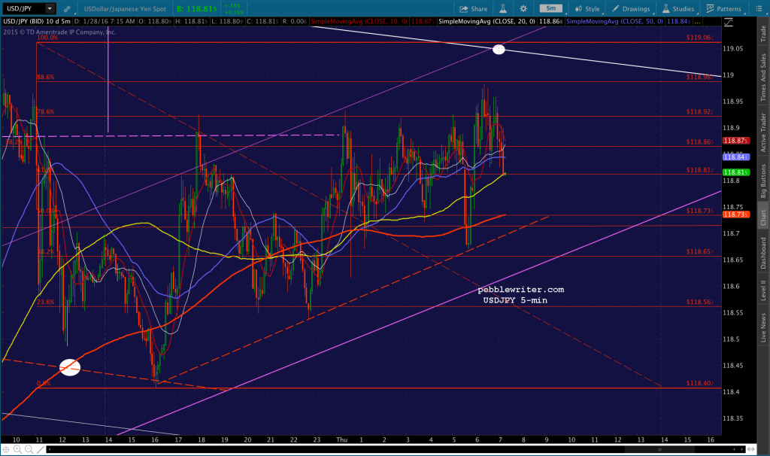Open the Style candlestick menu

click(x=587, y=9)
